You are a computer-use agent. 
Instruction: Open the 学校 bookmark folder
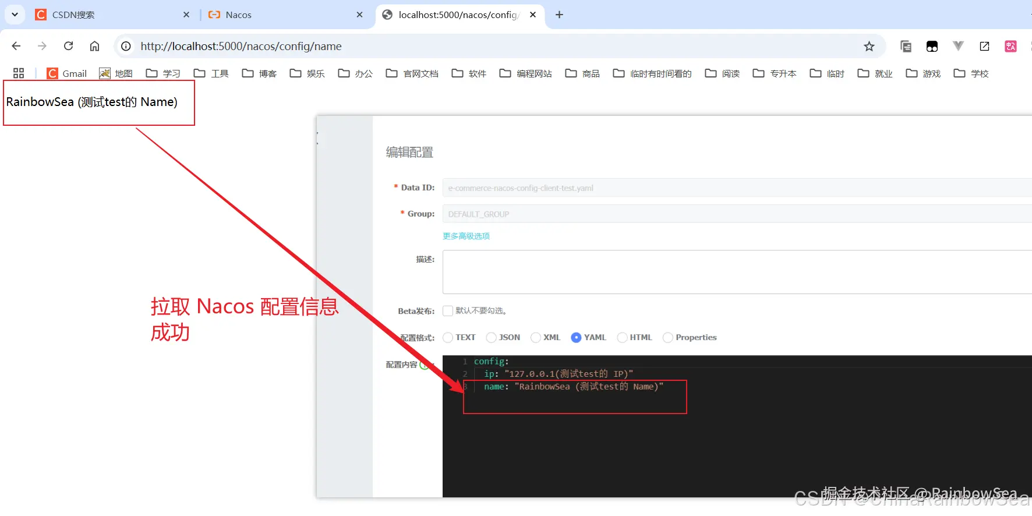[971, 73]
